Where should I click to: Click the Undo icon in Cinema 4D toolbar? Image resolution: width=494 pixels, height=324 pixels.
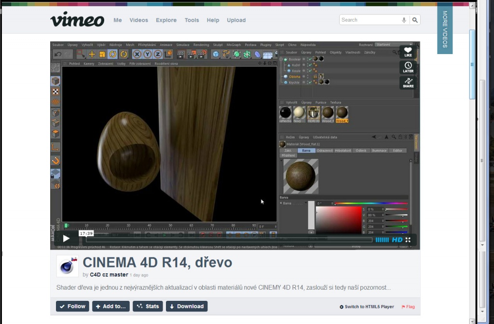pyautogui.click(x=58, y=54)
